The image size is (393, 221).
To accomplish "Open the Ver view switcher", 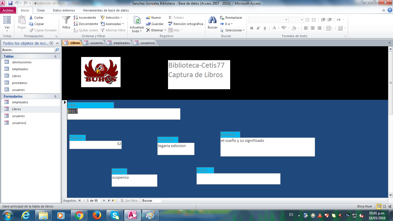I will tap(7, 24).
